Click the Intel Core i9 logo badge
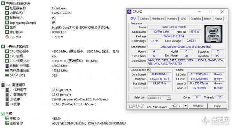The image size is (232, 128). 213,34
